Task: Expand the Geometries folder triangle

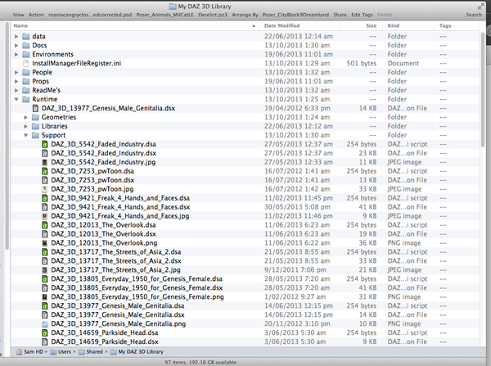Action: (26, 118)
